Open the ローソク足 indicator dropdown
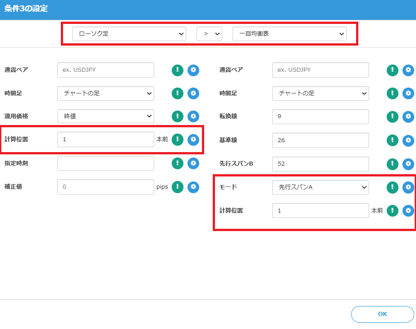The width and height of the screenshot is (416, 329). click(129, 34)
